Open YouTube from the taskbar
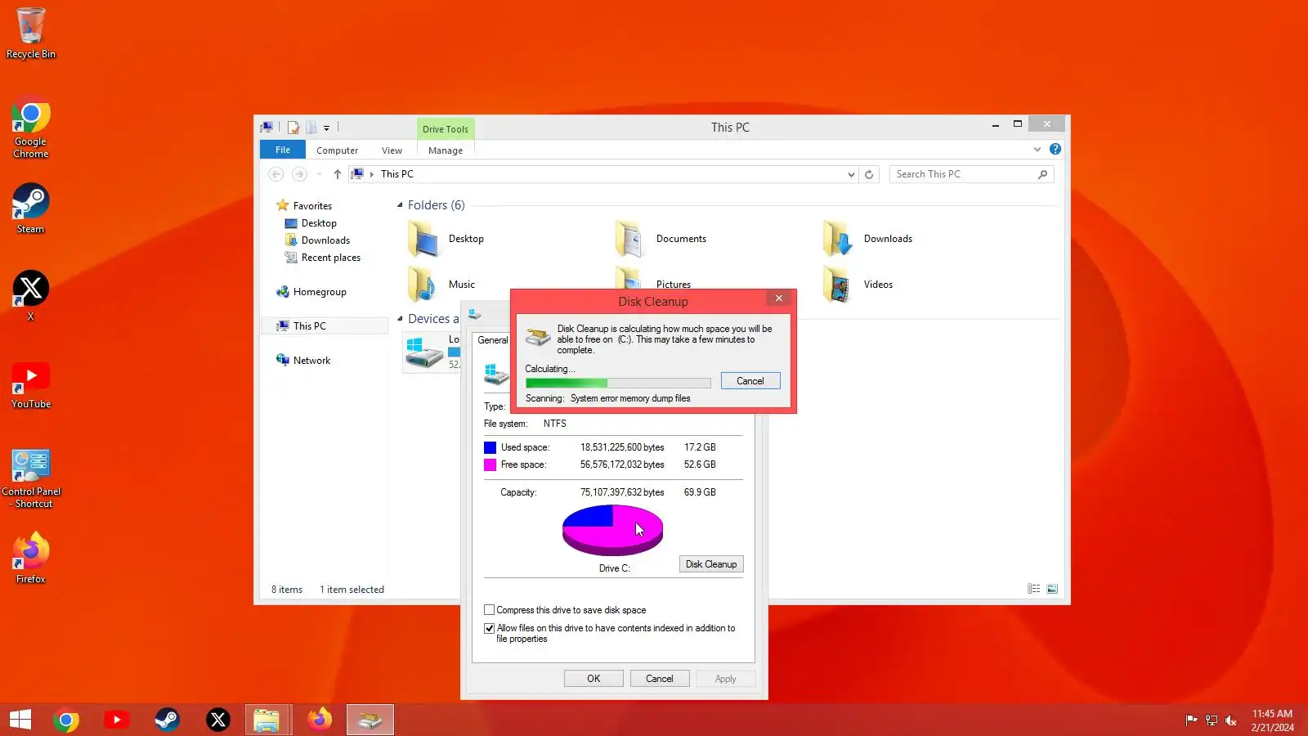 117,720
